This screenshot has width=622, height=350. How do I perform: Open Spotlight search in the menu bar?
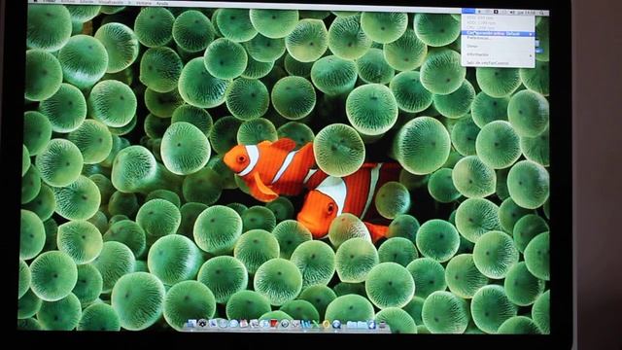[541, 13]
